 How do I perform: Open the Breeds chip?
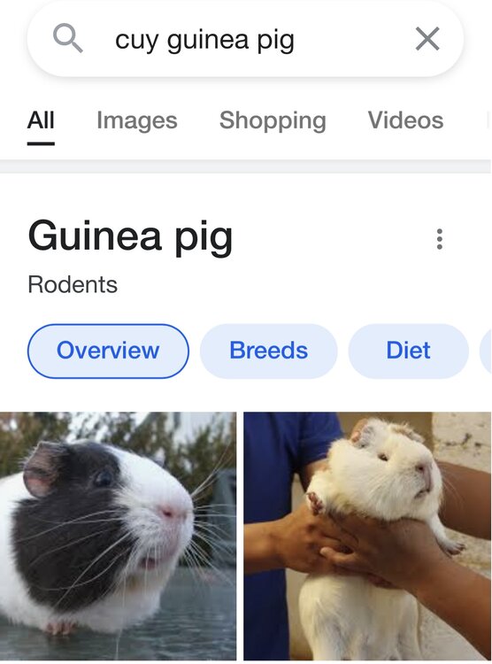[268, 351]
